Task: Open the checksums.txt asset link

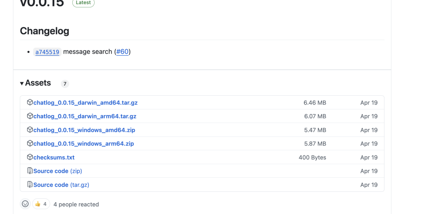Action: coord(54,157)
